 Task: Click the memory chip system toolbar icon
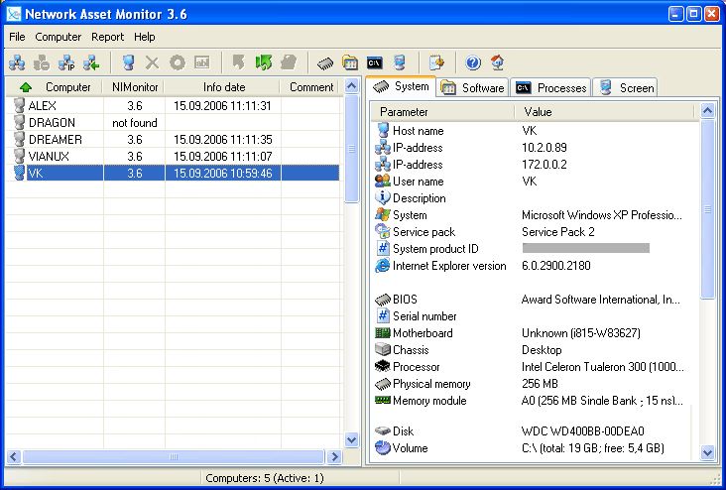coord(325,62)
